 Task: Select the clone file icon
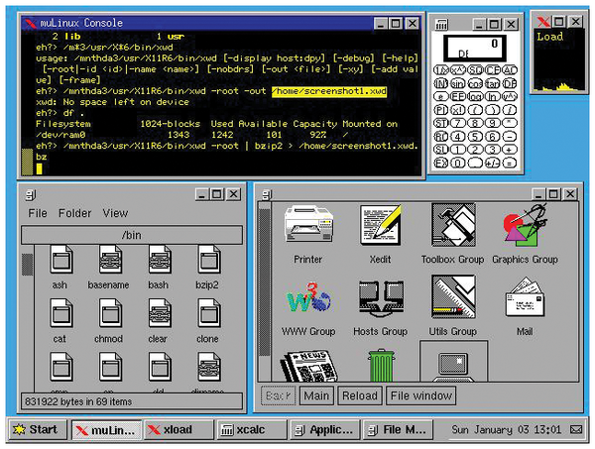[208, 313]
